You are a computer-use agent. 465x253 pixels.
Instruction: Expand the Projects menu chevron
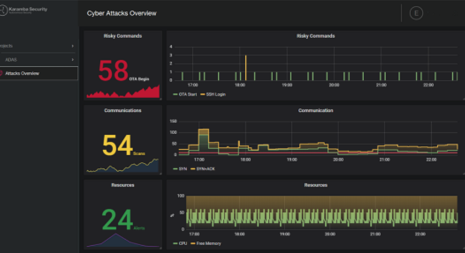73,46
